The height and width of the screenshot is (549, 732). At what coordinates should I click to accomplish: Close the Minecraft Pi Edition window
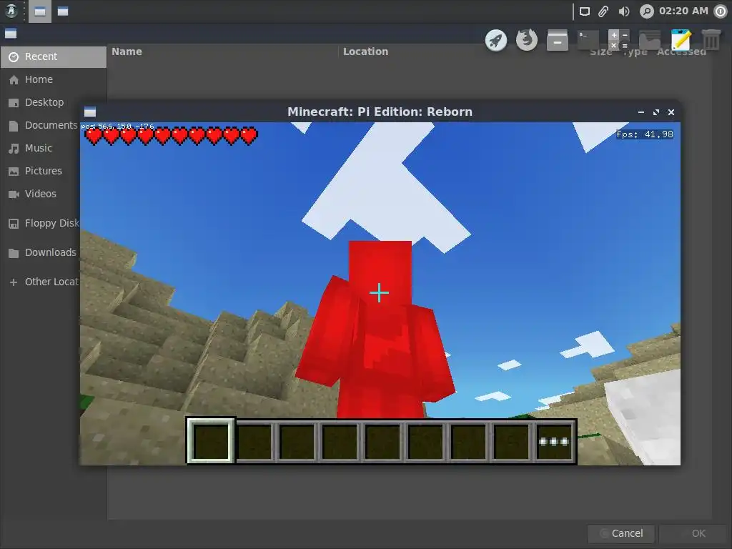point(671,112)
